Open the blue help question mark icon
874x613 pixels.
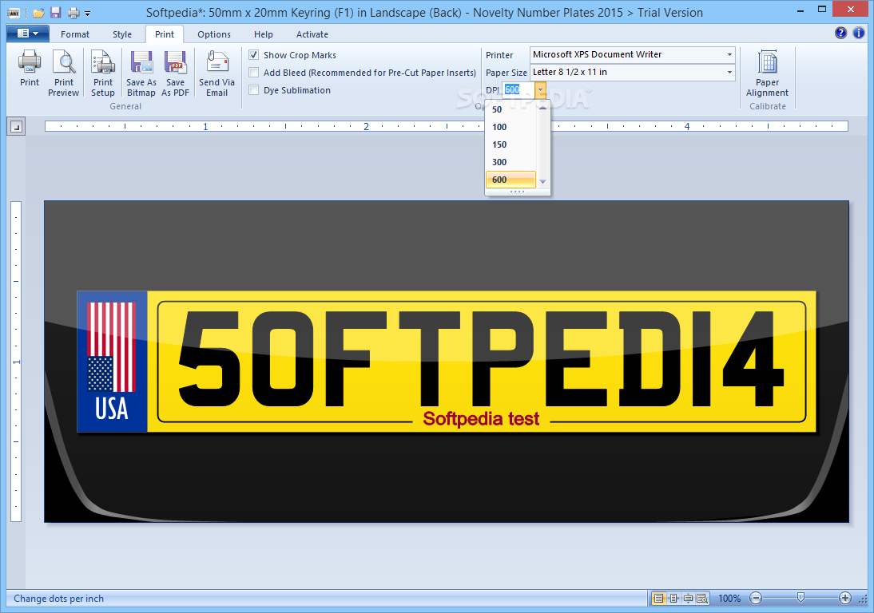(840, 34)
